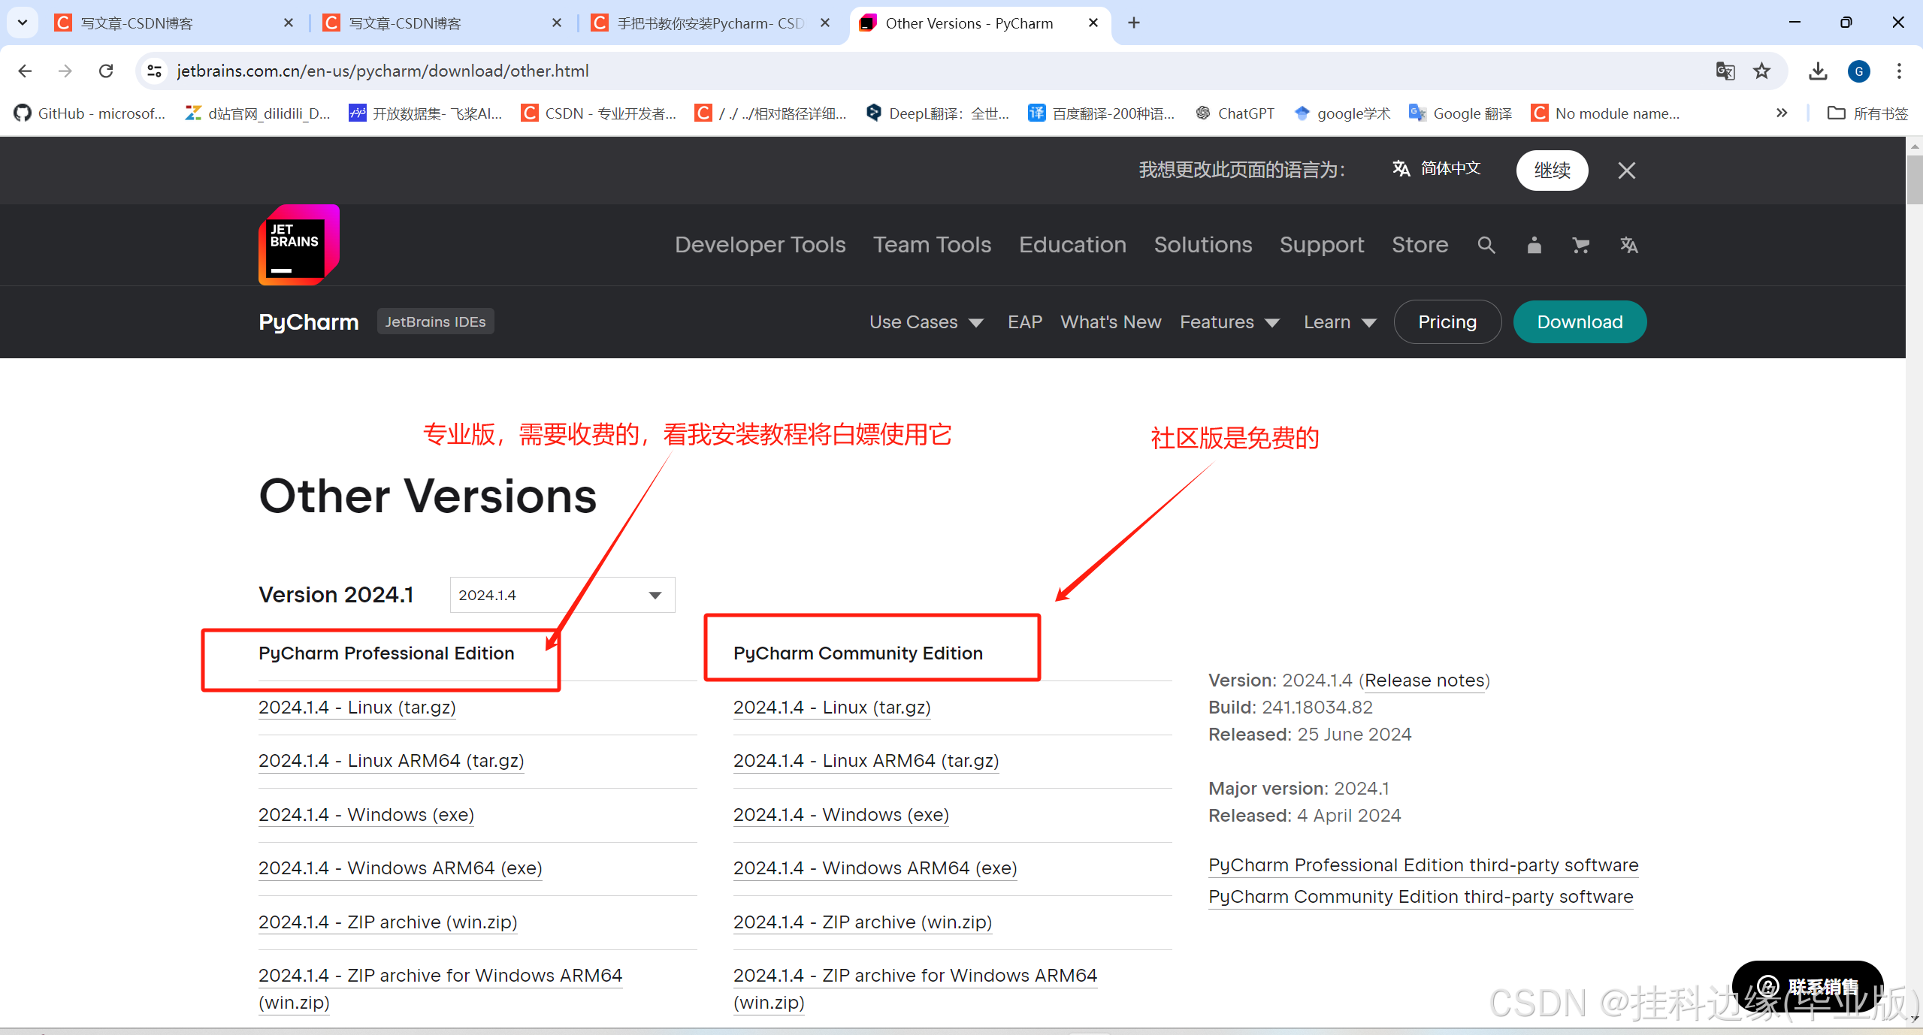The height and width of the screenshot is (1035, 1923).
Task: Open Release notes link
Action: click(x=1425, y=680)
